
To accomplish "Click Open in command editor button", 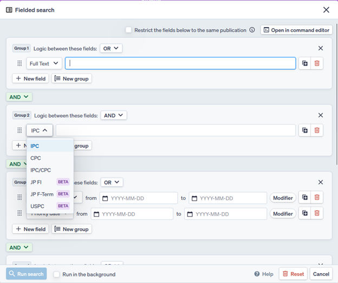I will pos(296,30).
